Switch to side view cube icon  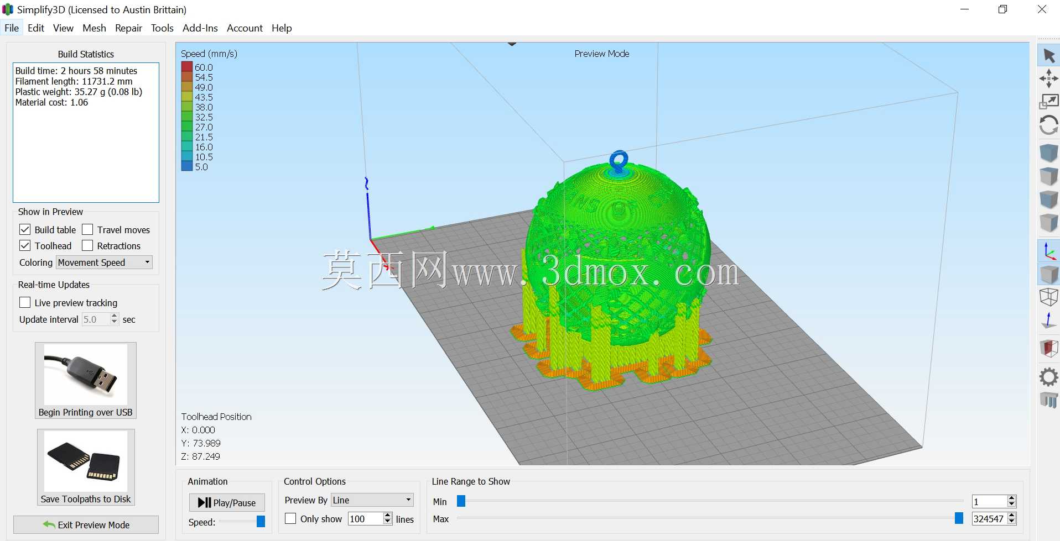click(1048, 223)
